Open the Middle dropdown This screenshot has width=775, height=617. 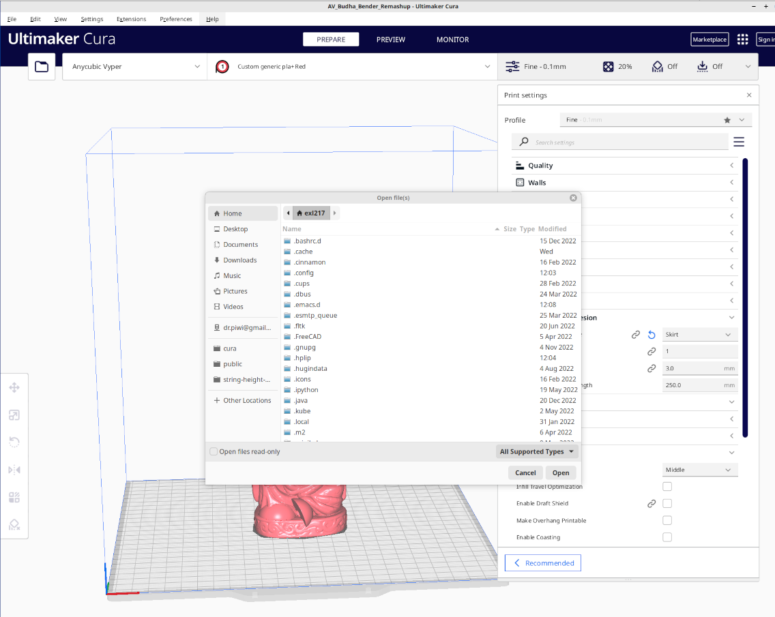699,470
